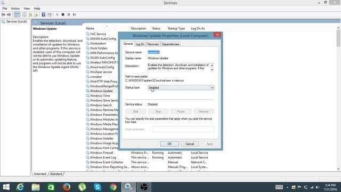Viewport: 341px width, 192px height.
Task: Select the Windows Update service row
Action: tap(101, 91)
